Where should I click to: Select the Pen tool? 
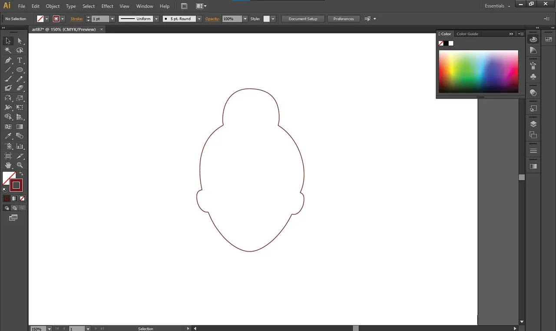8,60
